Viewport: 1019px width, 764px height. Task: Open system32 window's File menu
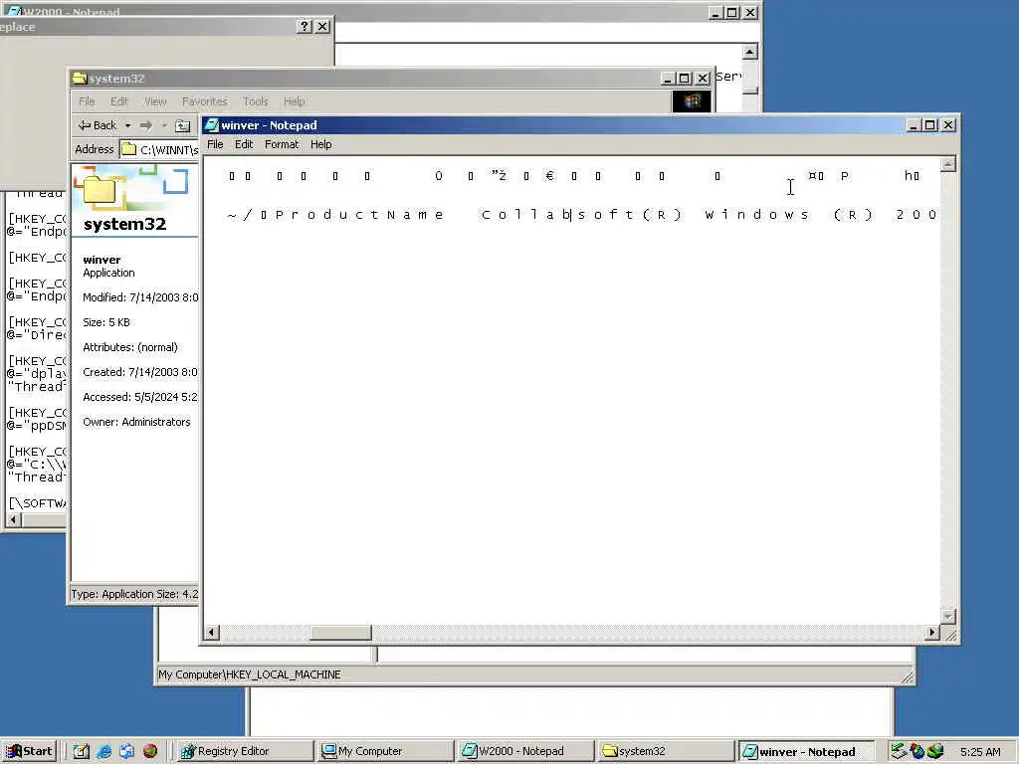click(x=87, y=101)
